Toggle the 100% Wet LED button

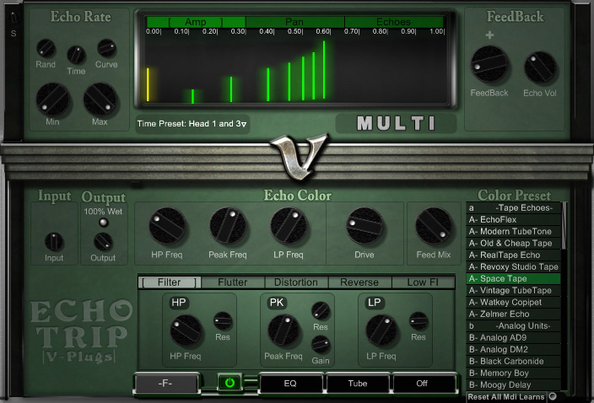[x=104, y=223]
